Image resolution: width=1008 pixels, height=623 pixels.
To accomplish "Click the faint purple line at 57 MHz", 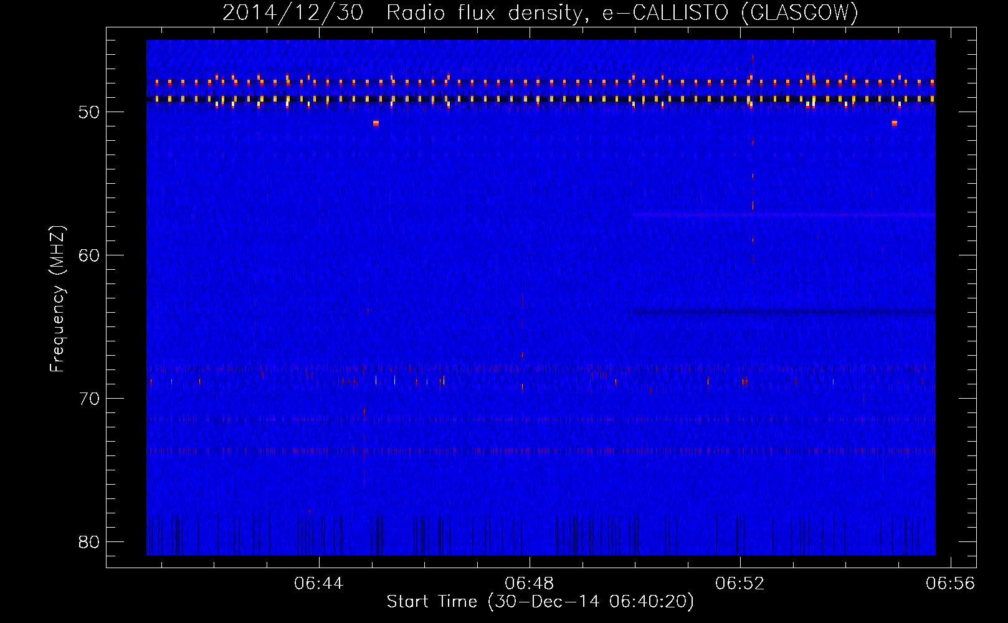I will coord(784,214).
